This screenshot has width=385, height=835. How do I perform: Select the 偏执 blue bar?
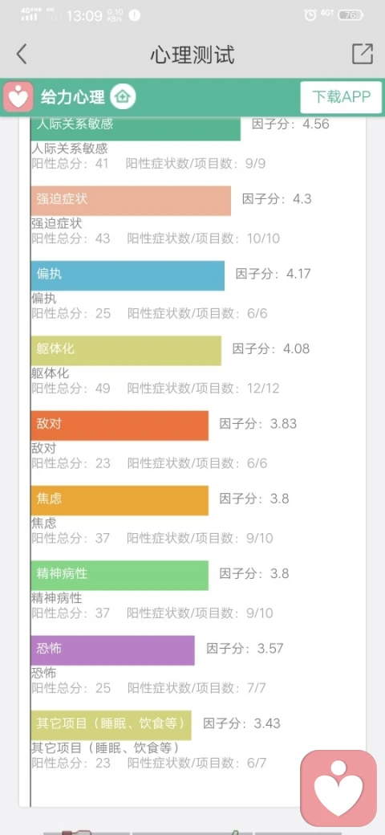(128, 275)
